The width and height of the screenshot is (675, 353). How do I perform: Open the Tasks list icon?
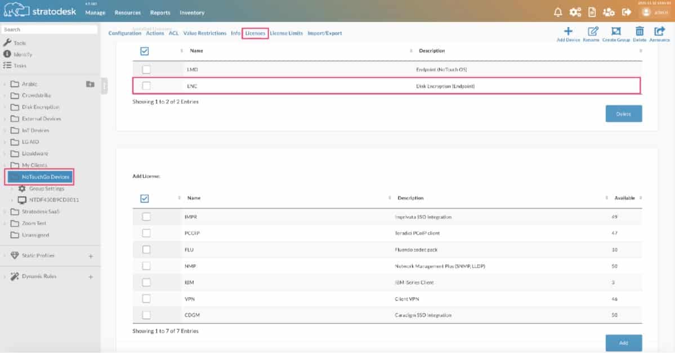pos(7,65)
